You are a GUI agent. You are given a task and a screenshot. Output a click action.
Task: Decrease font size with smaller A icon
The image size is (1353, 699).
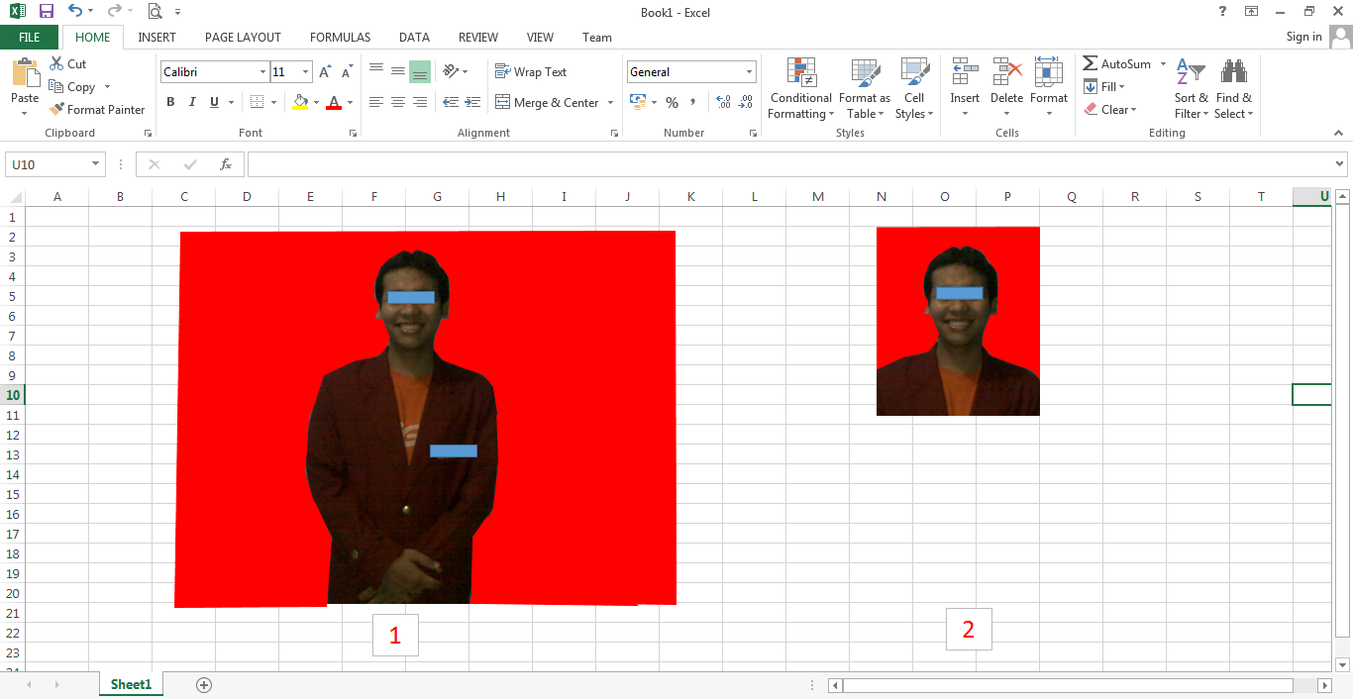[x=347, y=72]
